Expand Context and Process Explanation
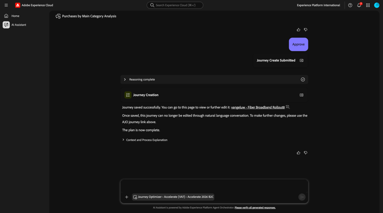Viewport: 383px width, 213px height. point(145,140)
